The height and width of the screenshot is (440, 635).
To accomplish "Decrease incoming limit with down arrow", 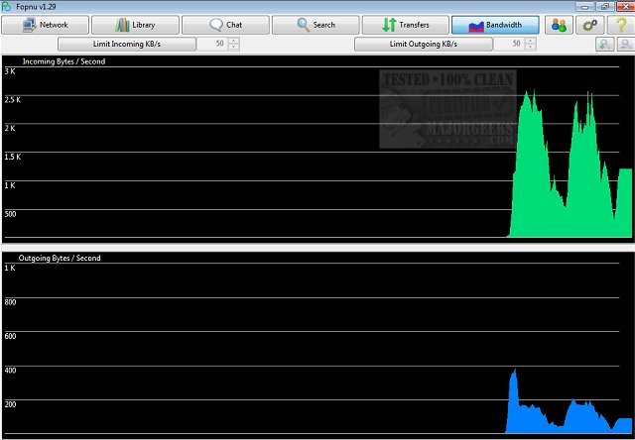I will coord(234,48).
